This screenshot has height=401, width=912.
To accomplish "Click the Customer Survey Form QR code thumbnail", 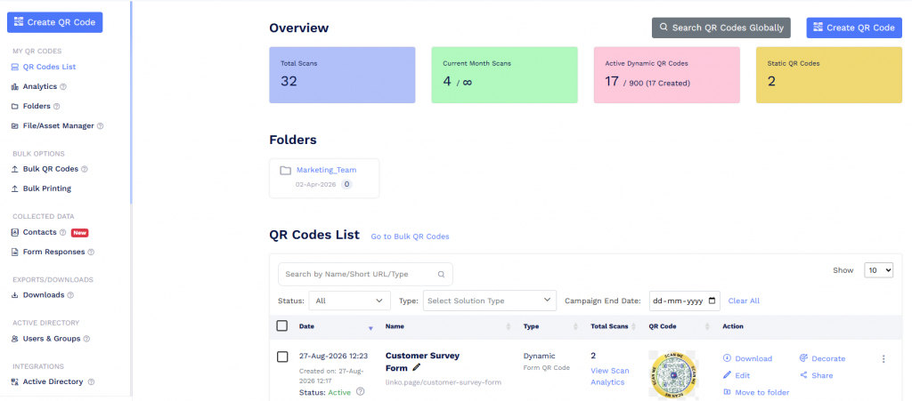I will 675,375.
